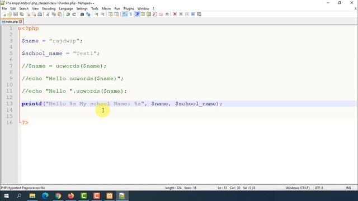The width and height of the screenshot is (358, 201).
Task: Click the $name = "rajdwip" line
Action: pos(52,41)
